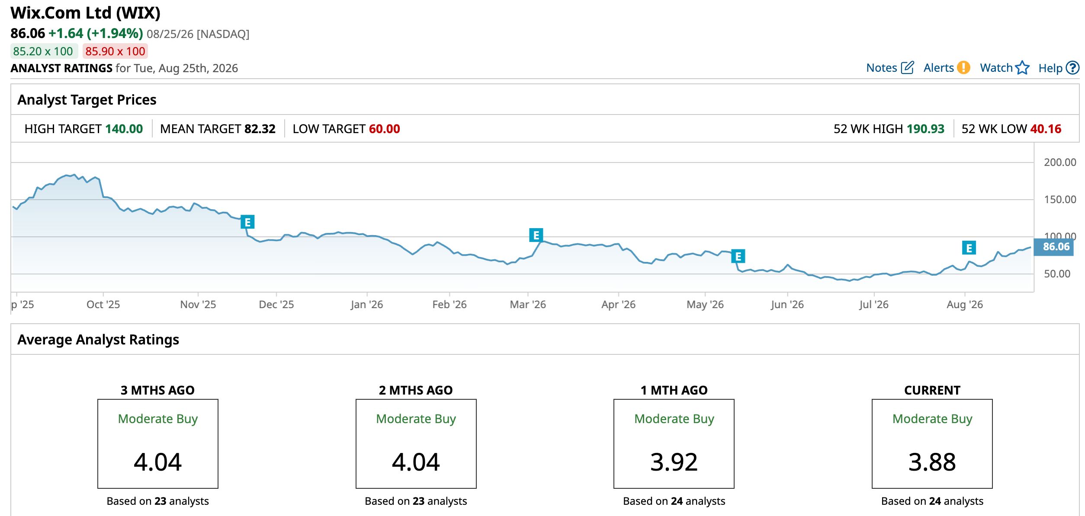Image resolution: width=1085 pixels, height=516 pixels.
Task: Click the 1 MTH AGO label
Action: 674,390
